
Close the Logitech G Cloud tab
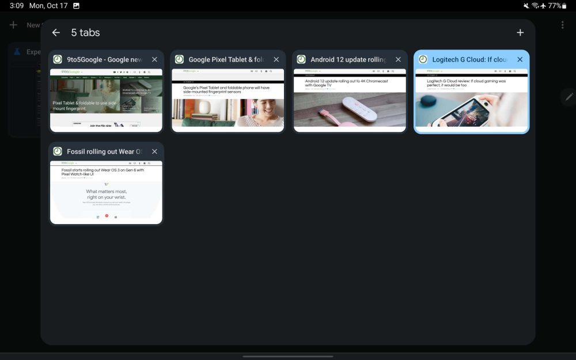[520, 59]
